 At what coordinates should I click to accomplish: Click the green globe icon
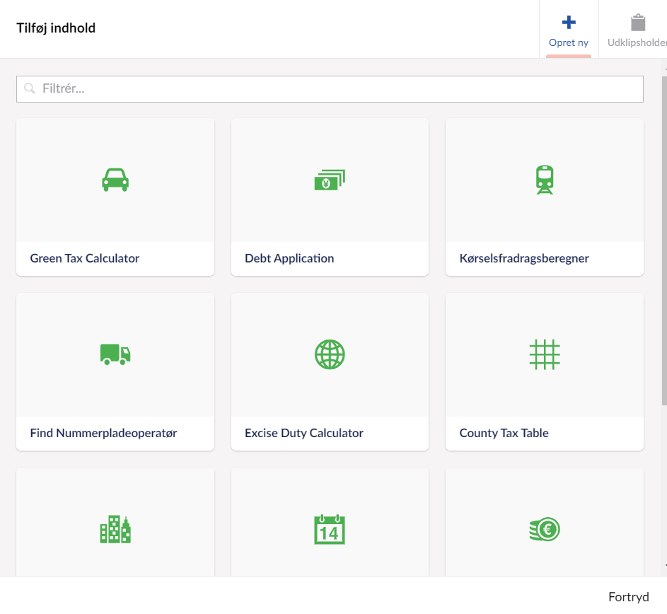click(330, 354)
